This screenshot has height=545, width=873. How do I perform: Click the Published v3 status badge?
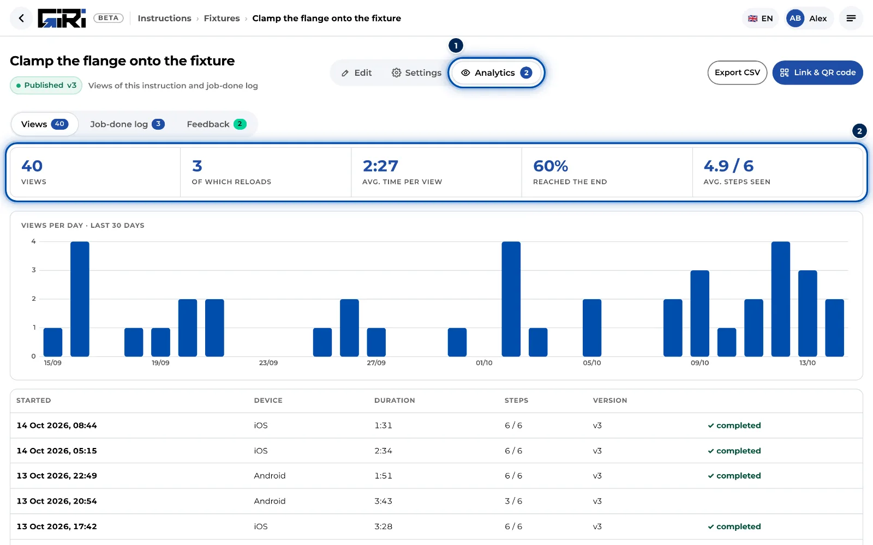(x=46, y=86)
